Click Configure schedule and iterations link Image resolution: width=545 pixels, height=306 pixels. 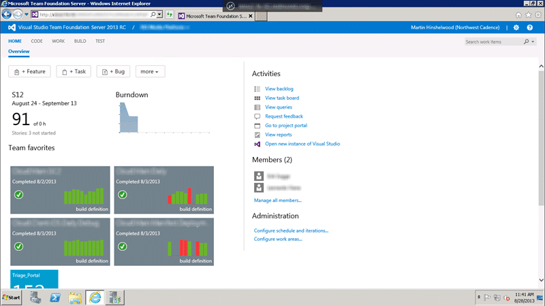(291, 231)
